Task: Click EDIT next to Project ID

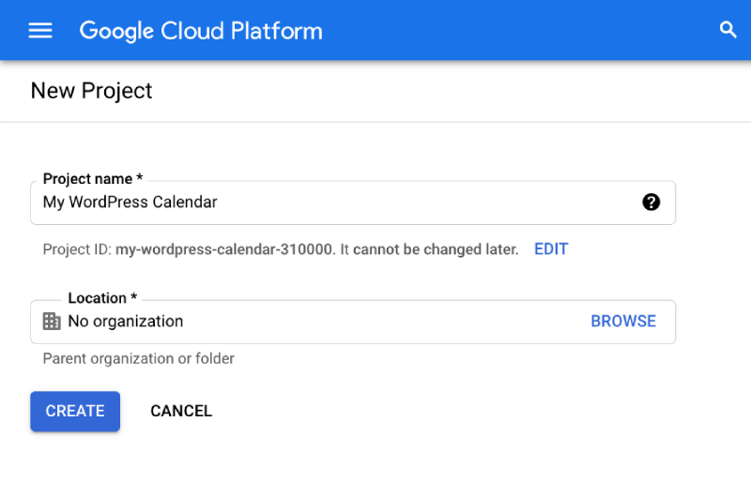Action: tap(551, 249)
